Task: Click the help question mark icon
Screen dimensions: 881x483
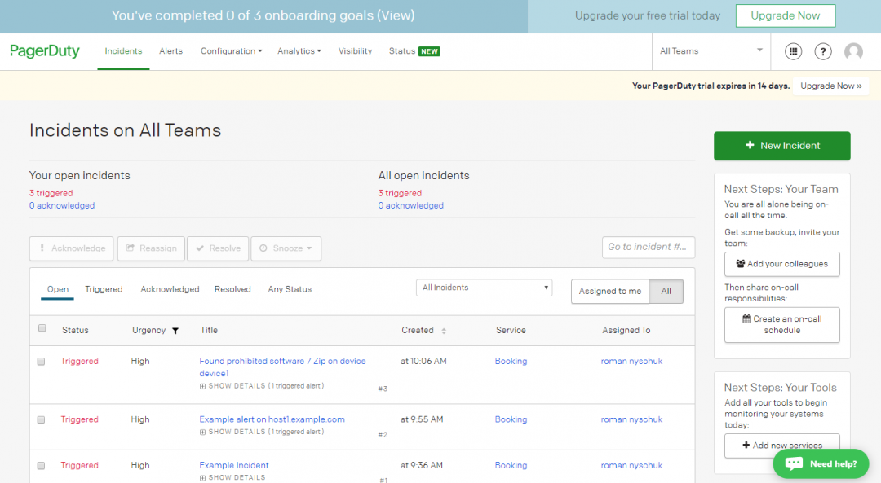Action: (x=823, y=51)
